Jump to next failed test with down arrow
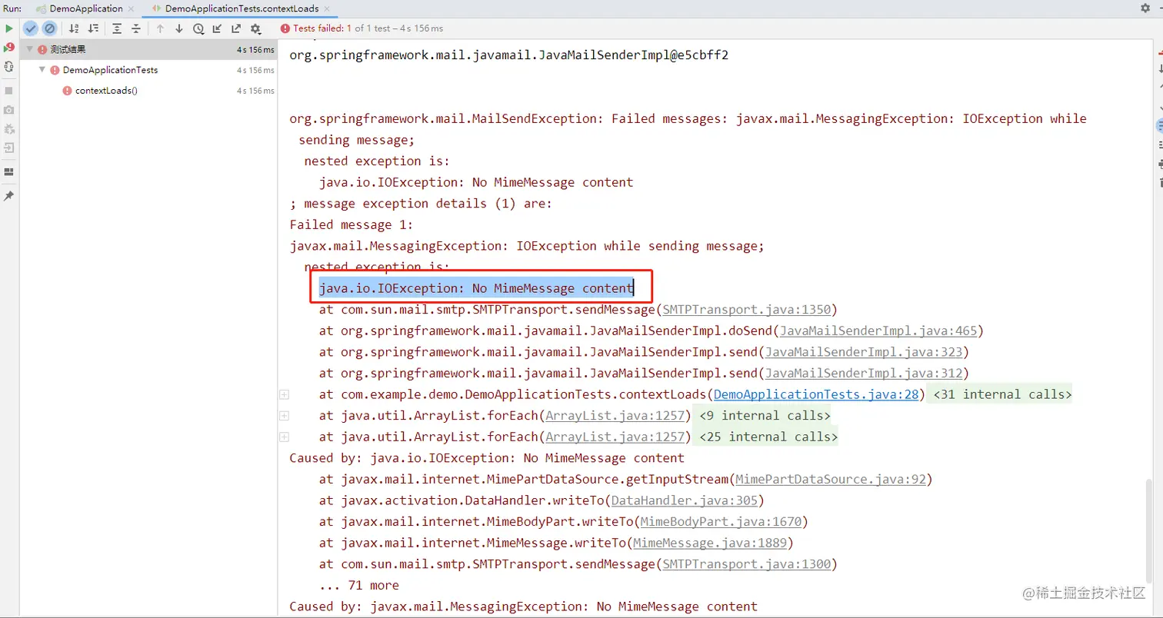1163x618 pixels. click(x=179, y=28)
